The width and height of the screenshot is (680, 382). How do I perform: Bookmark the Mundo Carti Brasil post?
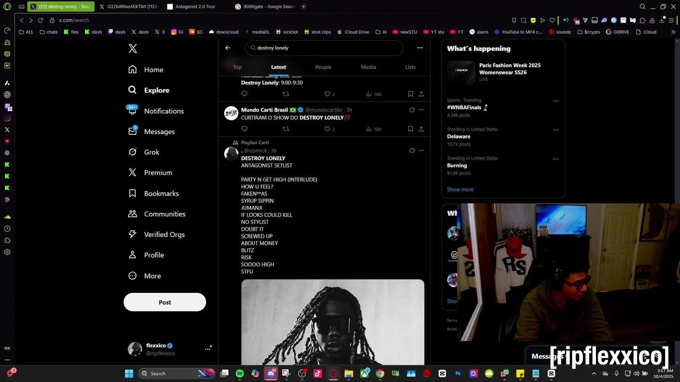pyautogui.click(x=411, y=129)
